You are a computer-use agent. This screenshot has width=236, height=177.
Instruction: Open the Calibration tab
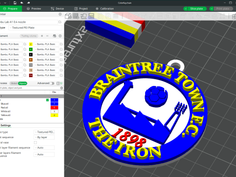tap(105, 9)
